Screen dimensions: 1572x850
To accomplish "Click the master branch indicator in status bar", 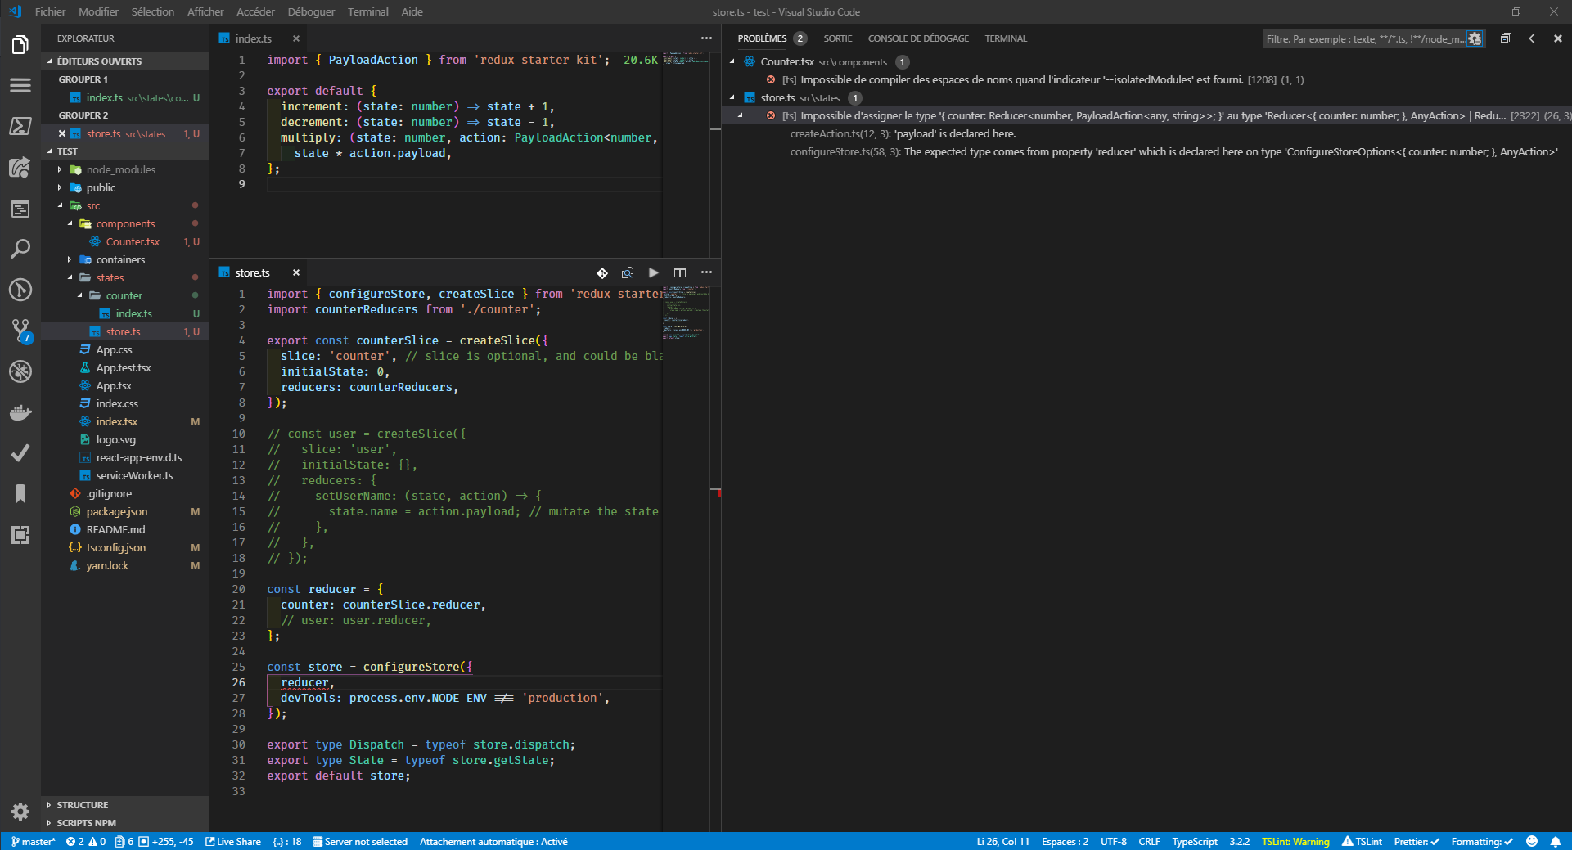I will pyautogui.click(x=33, y=842).
